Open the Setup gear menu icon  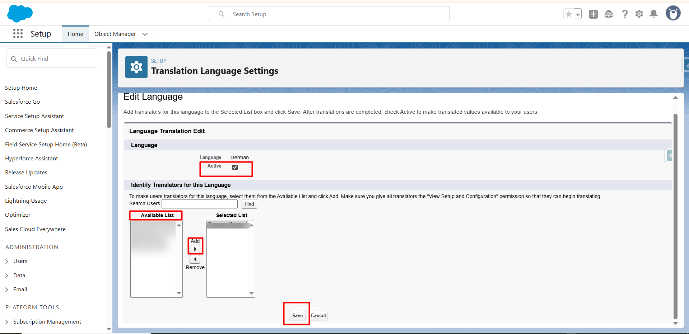tap(639, 14)
